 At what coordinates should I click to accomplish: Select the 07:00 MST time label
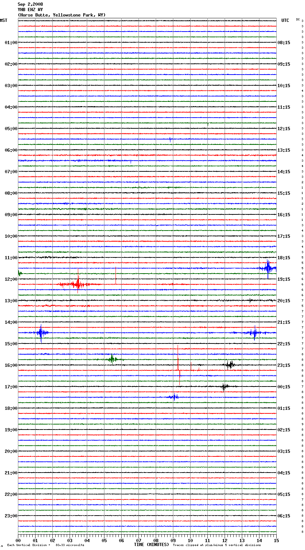pos(11,172)
